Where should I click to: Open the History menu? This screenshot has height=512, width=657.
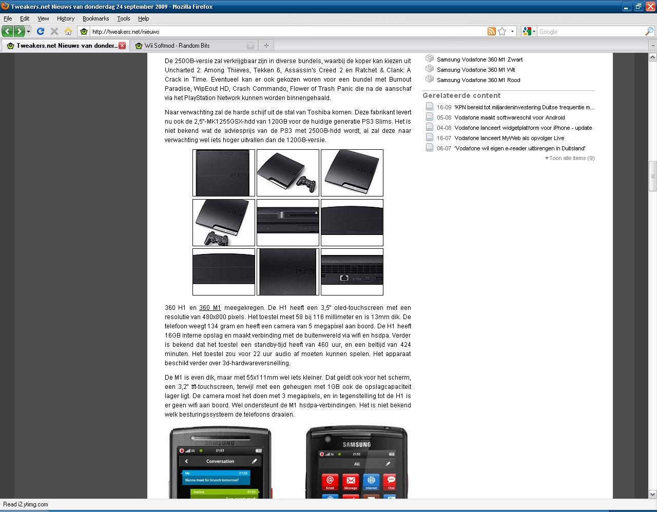pos(66,18)
